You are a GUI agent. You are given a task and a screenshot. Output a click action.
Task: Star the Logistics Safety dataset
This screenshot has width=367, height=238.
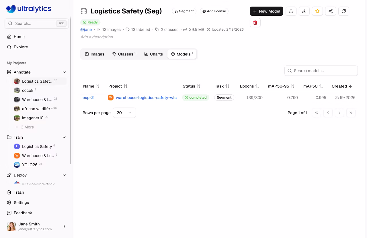tap(317, 11)
